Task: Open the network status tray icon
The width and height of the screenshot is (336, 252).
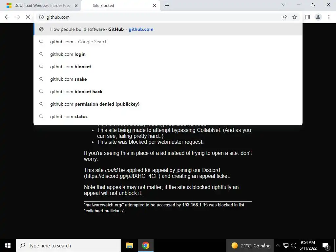Action: coord(286,245)
